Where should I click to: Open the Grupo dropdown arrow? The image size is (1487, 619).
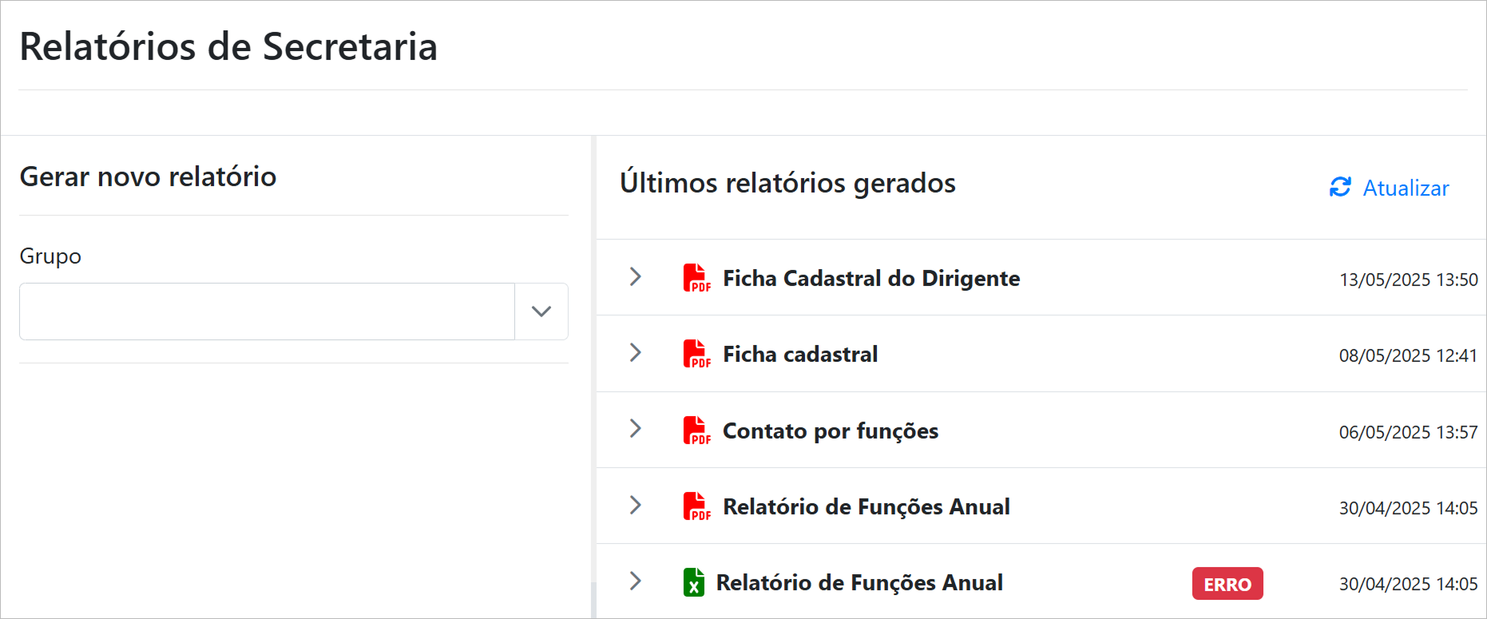[x=541, y=311]
